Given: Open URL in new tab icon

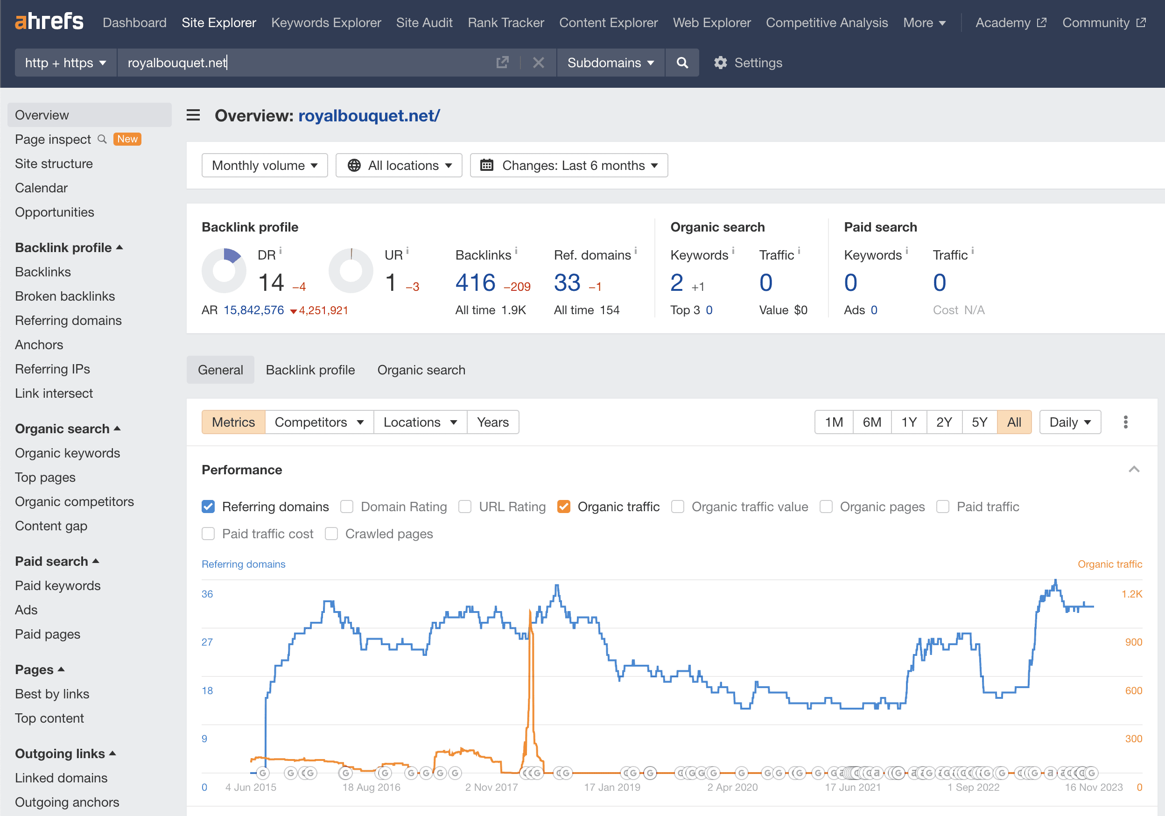Looking at the screenshot, I should 502,63.
